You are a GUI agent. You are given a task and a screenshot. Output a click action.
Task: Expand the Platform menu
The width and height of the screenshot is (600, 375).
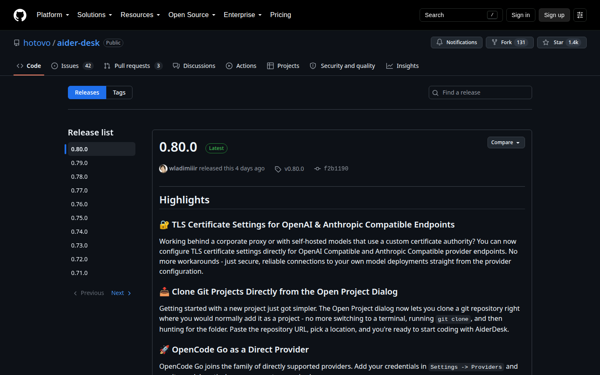(x=53, y=15)
